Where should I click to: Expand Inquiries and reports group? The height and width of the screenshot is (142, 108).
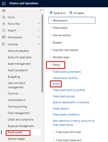click(x=51, y=50)
